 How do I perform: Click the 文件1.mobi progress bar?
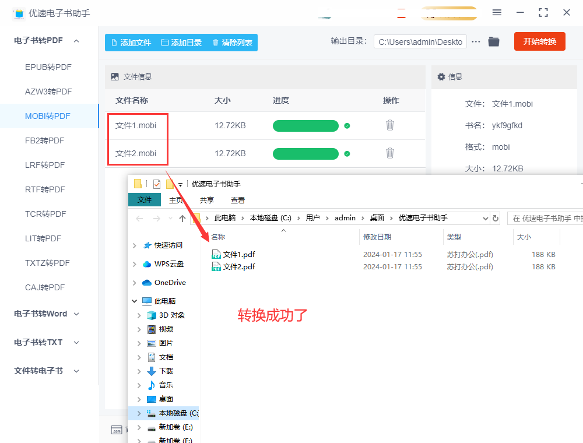(305, 126)
